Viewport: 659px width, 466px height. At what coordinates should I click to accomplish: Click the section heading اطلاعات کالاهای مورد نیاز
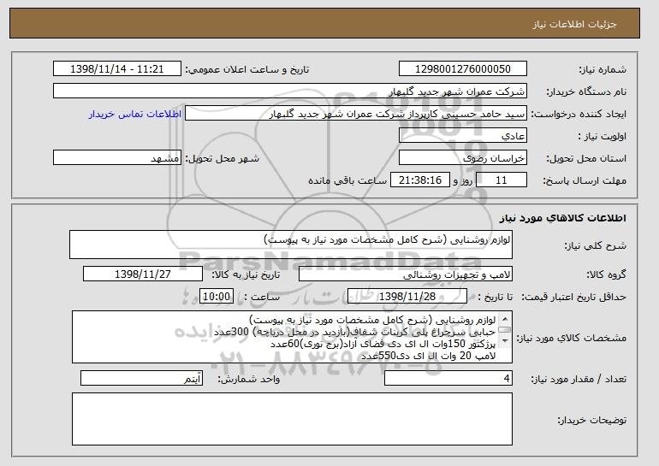tap(563, 218)
